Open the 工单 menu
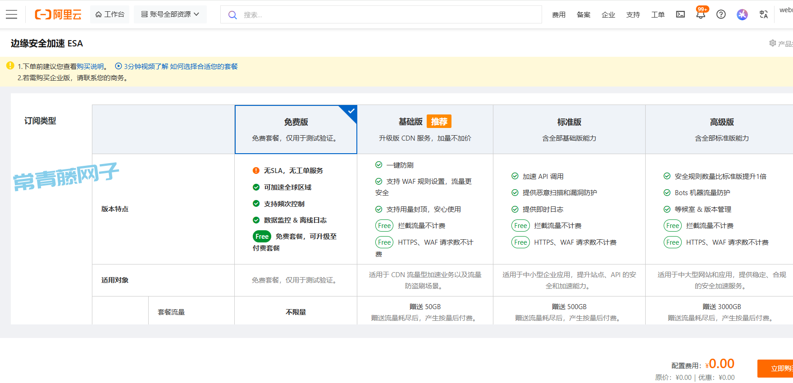 [x=658, y=14]
